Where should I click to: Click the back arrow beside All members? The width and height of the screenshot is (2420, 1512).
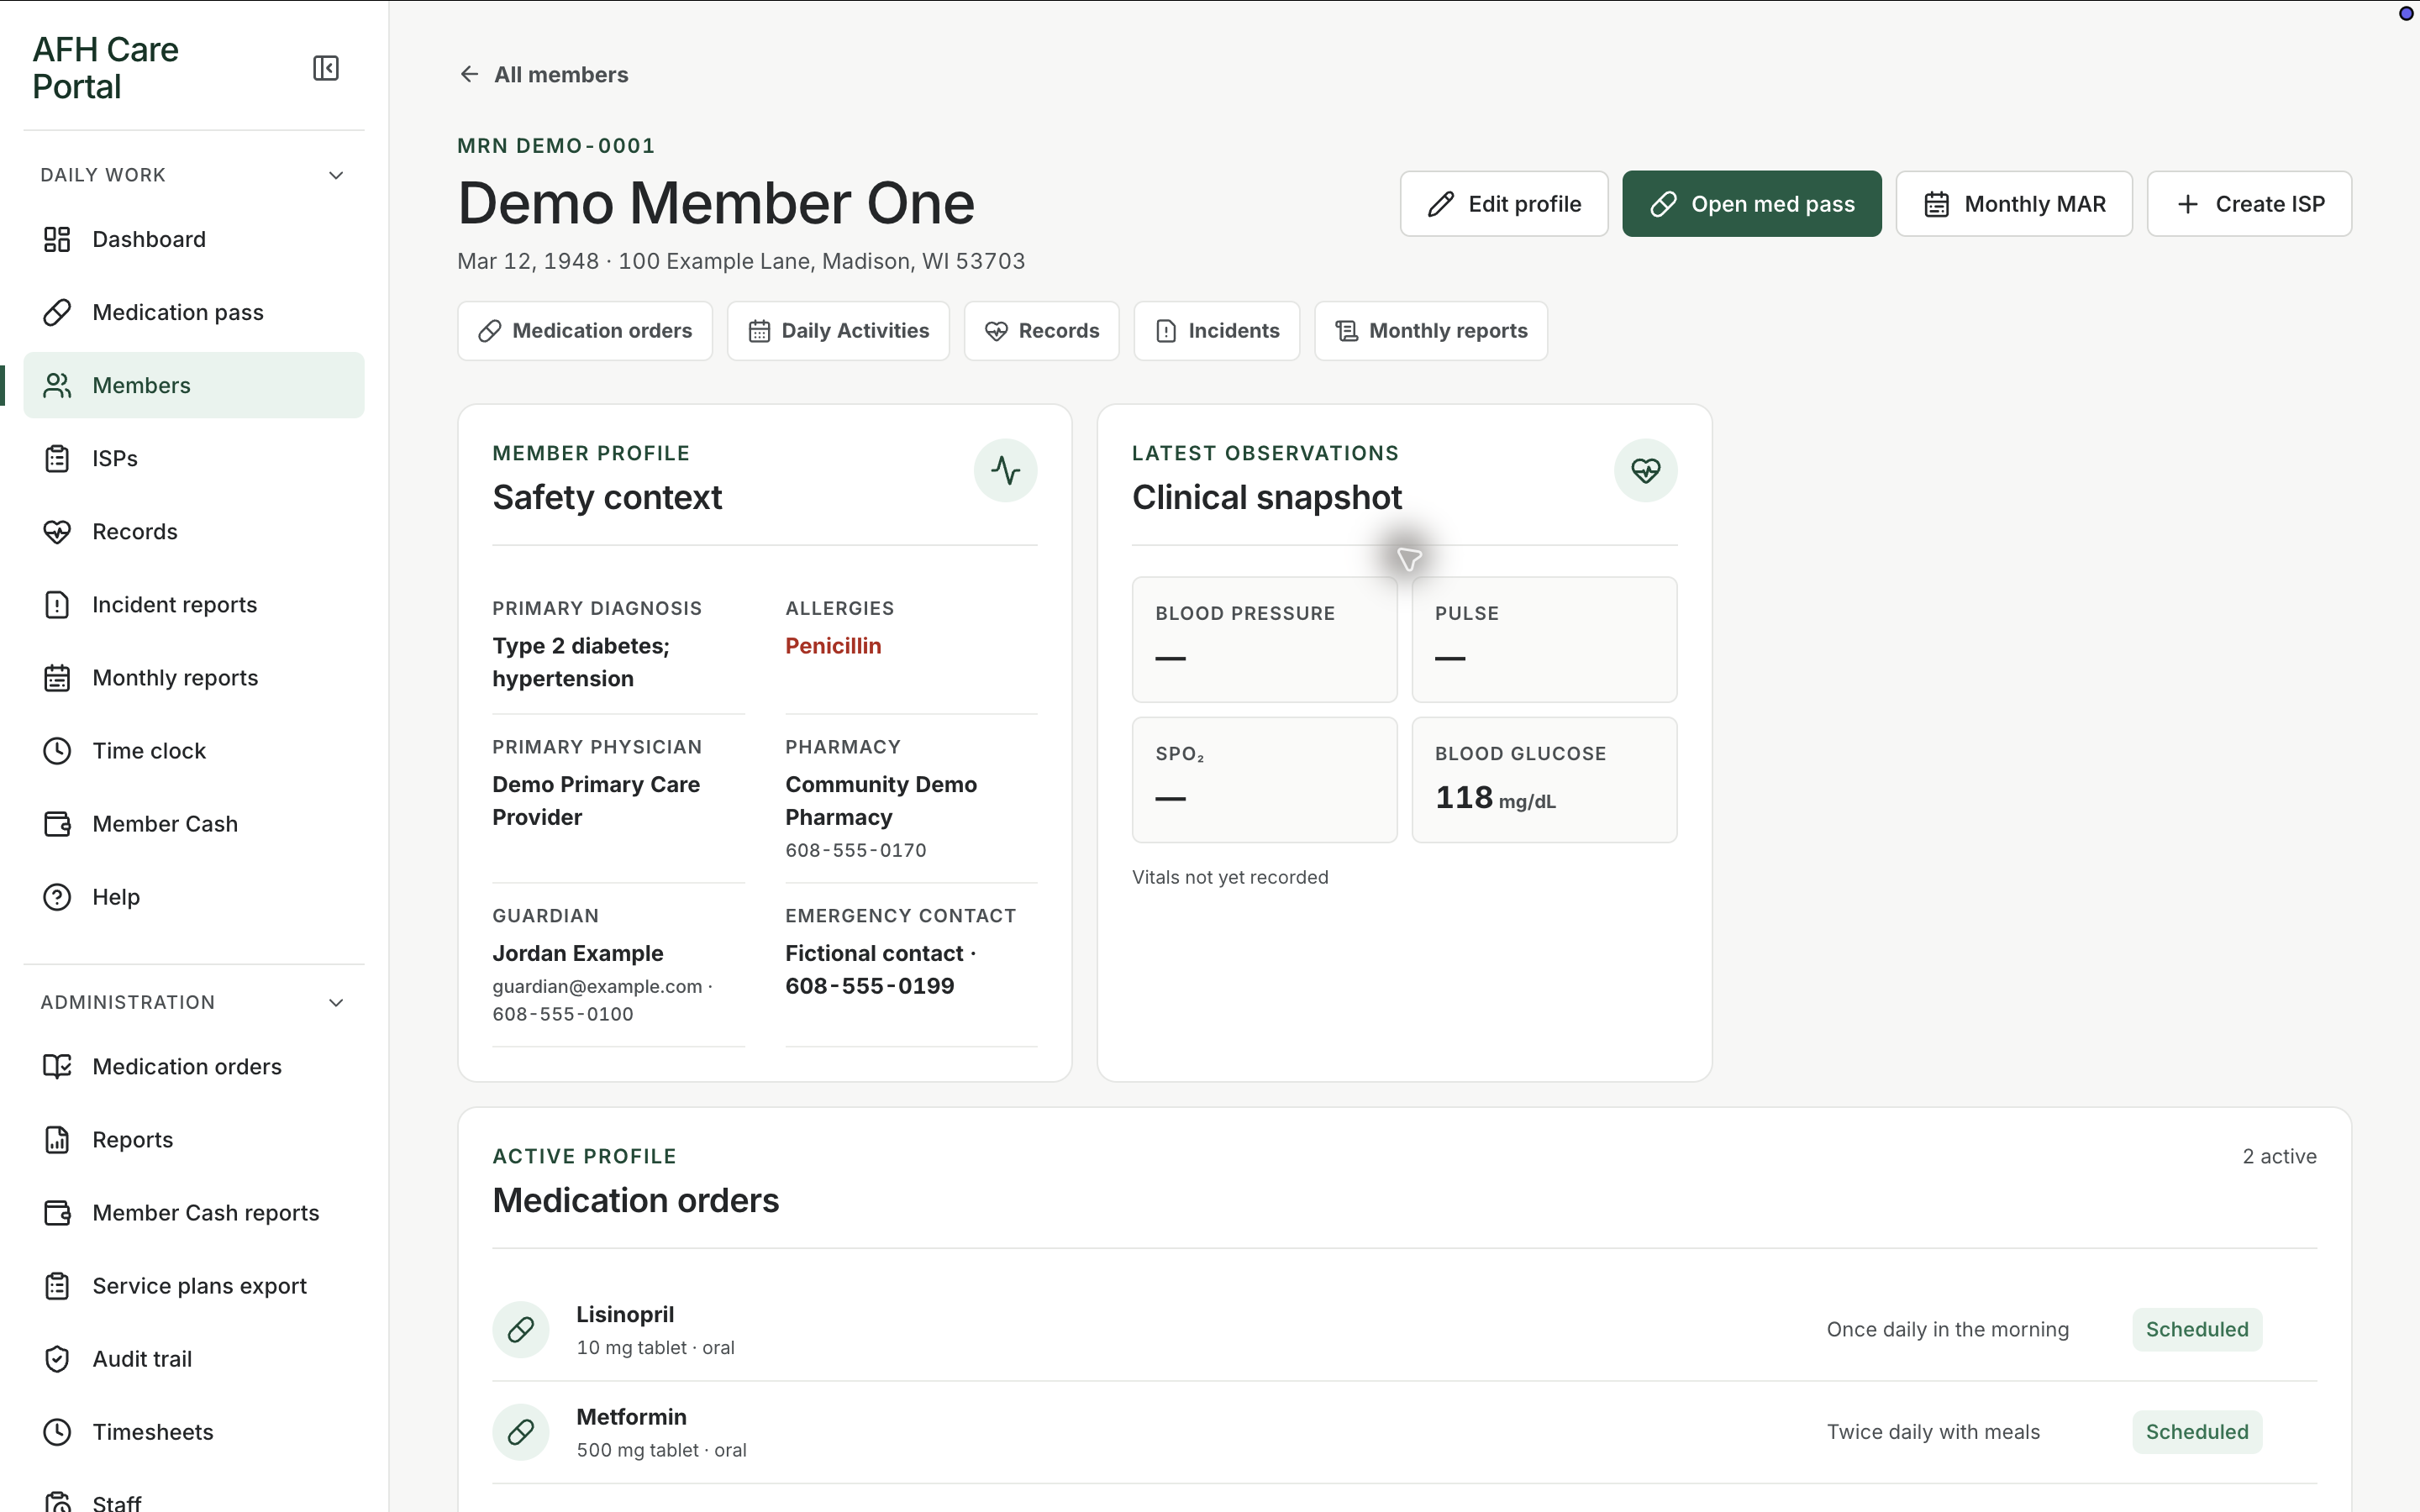[x=469, y=74]
